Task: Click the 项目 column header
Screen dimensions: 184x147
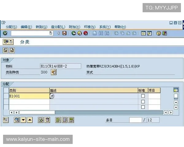Action: pos(154,90)
